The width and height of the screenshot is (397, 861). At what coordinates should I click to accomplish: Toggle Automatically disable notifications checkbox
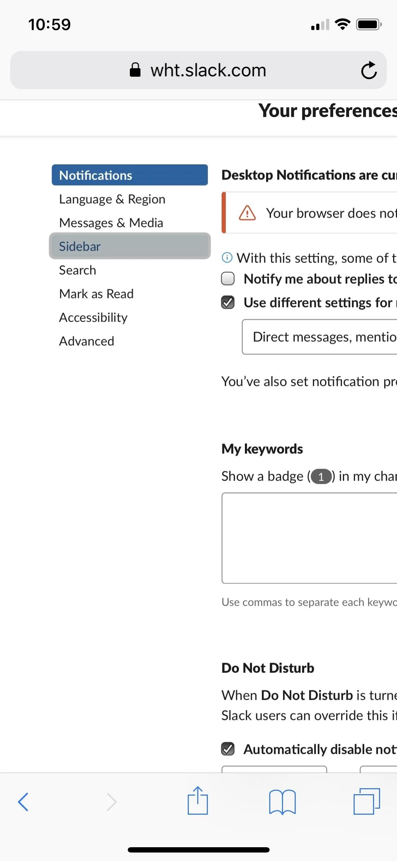(228, 749)
